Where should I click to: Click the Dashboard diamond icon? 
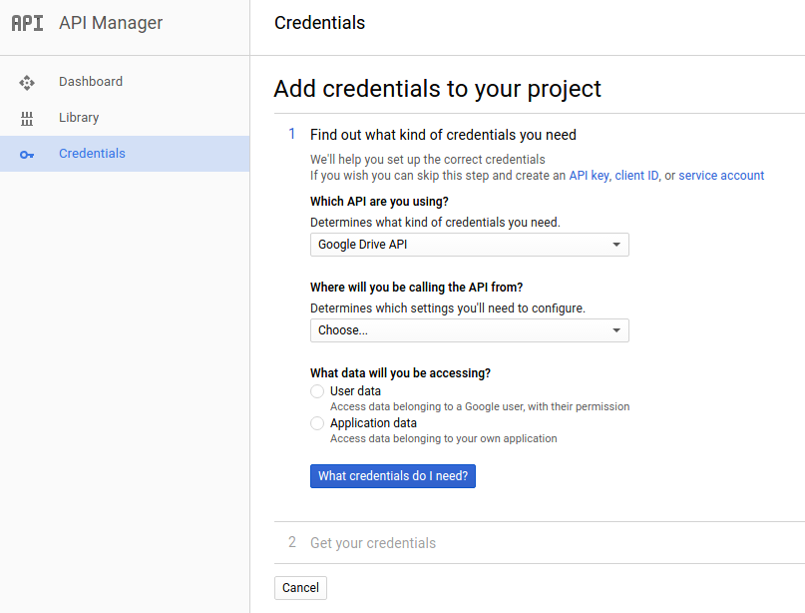click(x=27, y=82)
